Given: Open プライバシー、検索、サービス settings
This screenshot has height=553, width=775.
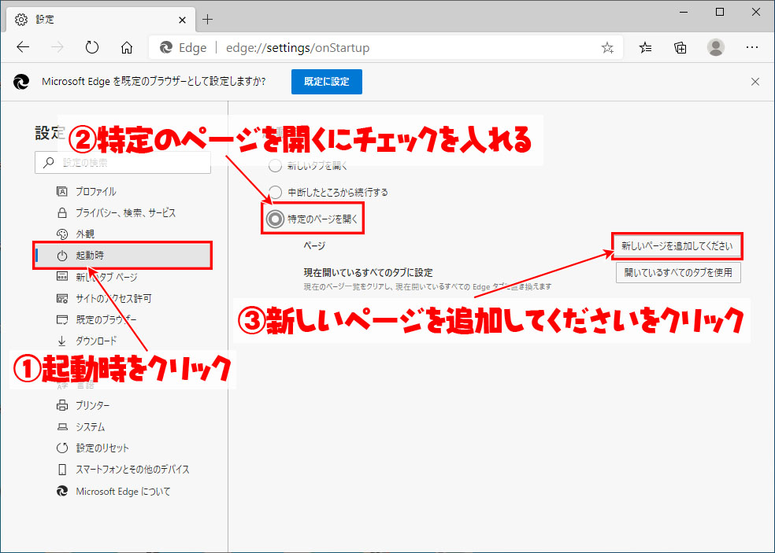Looking at the screenshot, I should tap(126, 212).
